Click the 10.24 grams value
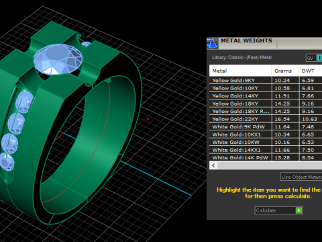The height and width of the screenshot is (242, 322). (282, 81)
